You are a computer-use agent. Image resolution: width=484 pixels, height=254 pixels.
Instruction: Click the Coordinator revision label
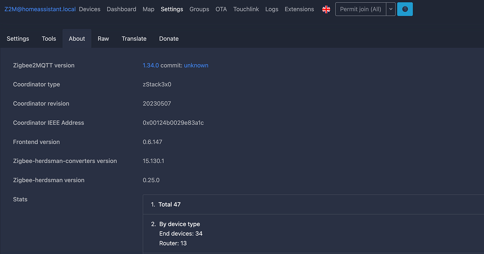pyautogui.click(x=41, y=104)
